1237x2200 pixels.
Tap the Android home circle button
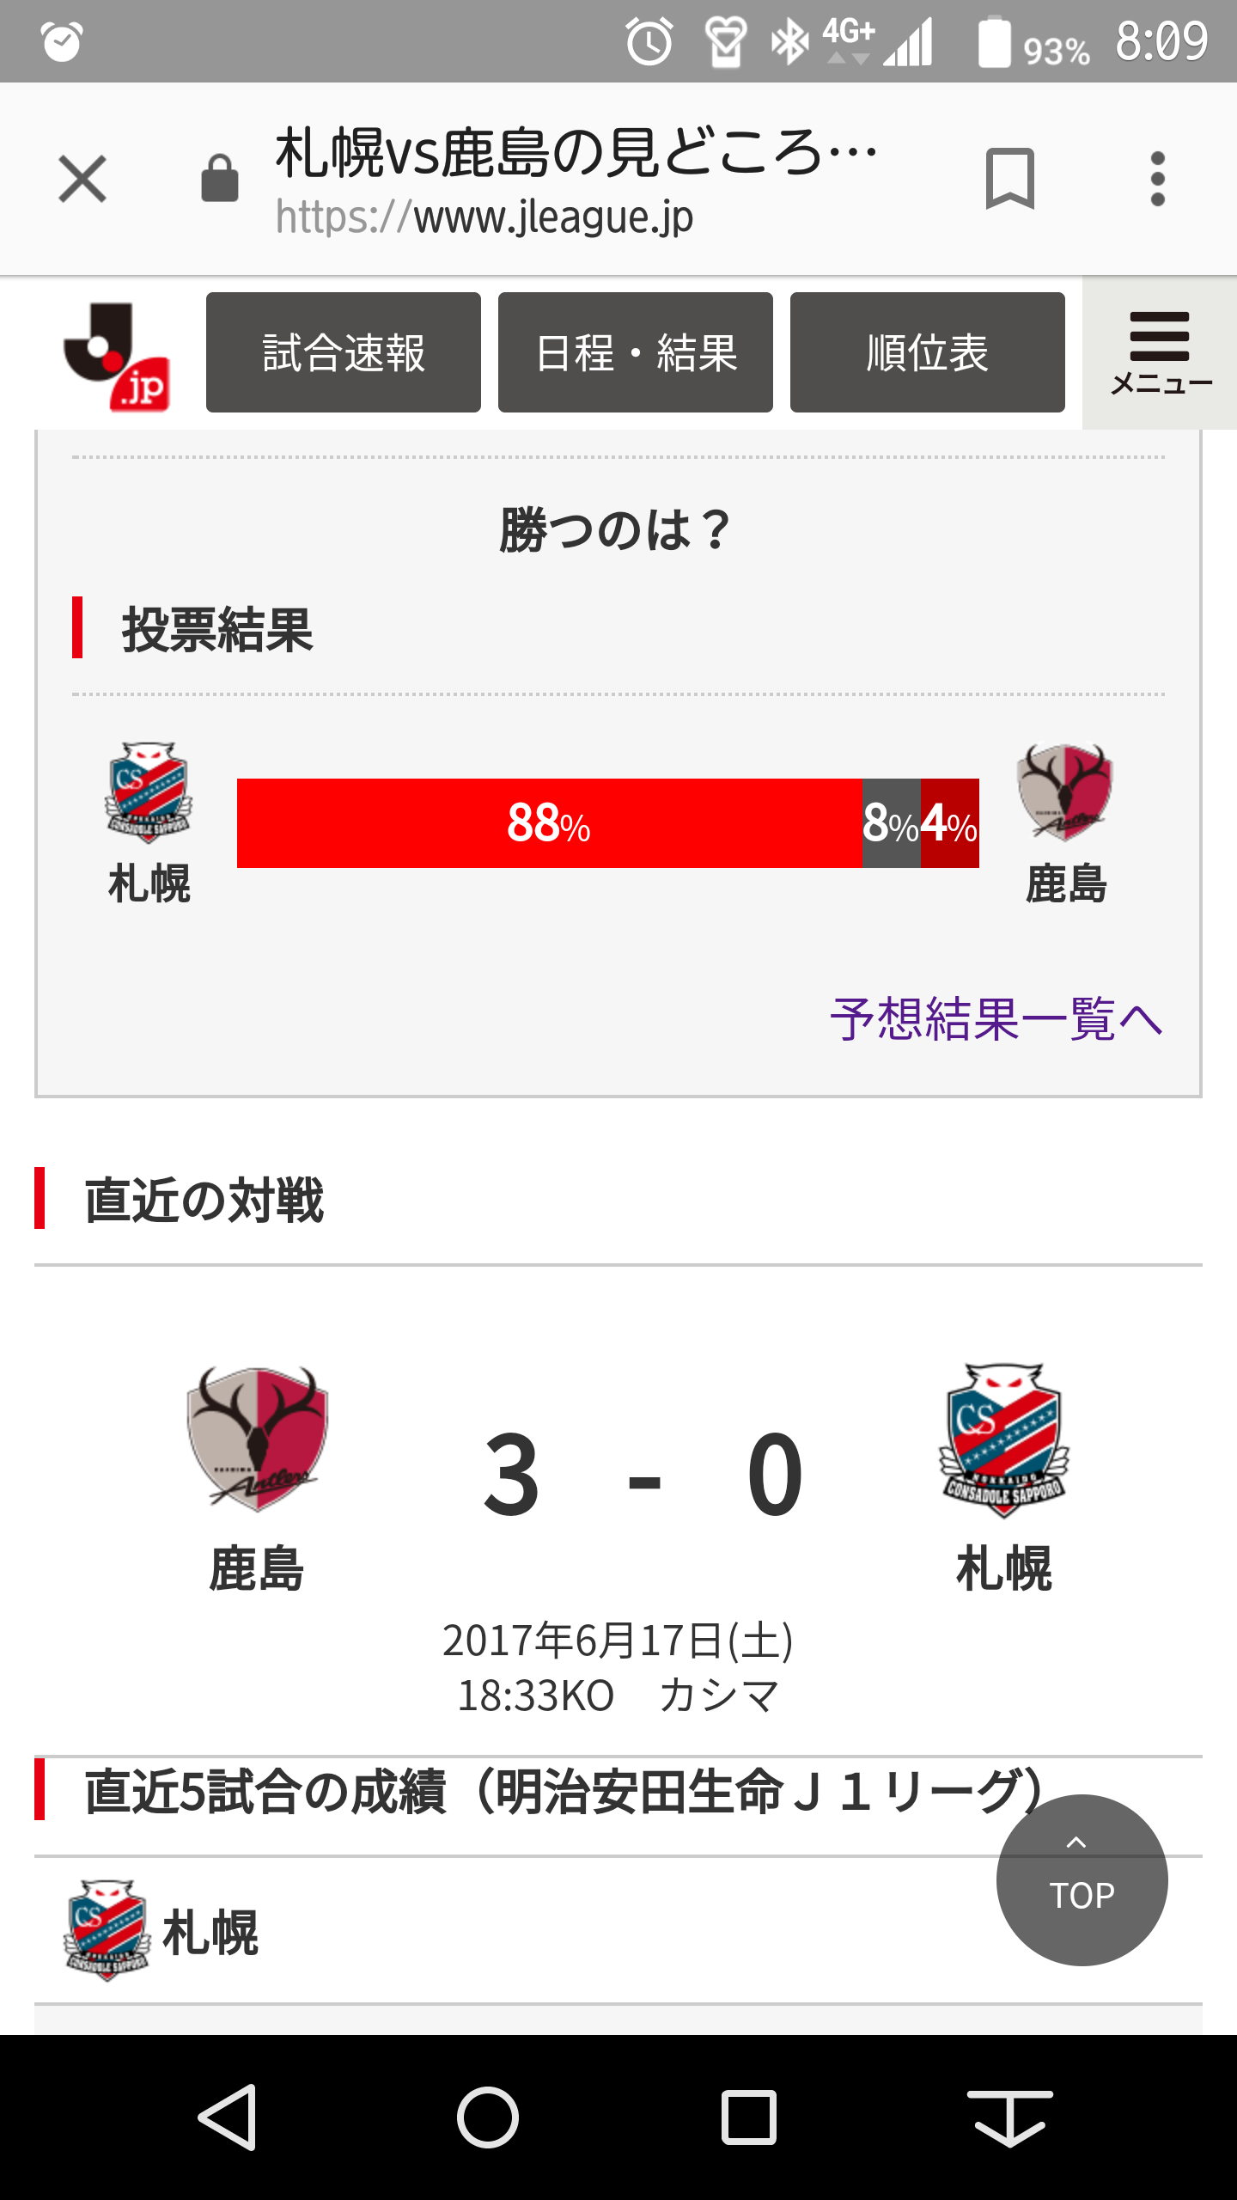point(488,2117)
